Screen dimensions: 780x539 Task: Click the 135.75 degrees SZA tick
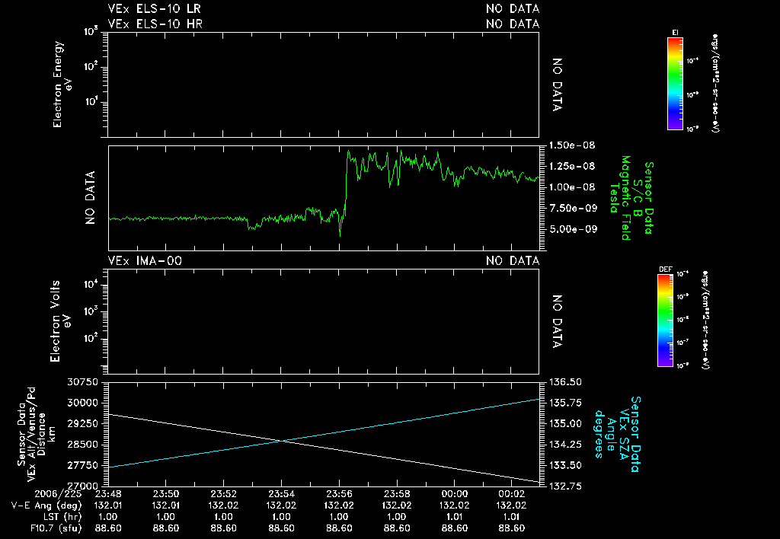(565, 403)
